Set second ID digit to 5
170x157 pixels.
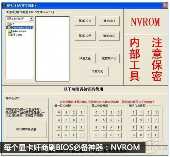[x=104, y=120]
